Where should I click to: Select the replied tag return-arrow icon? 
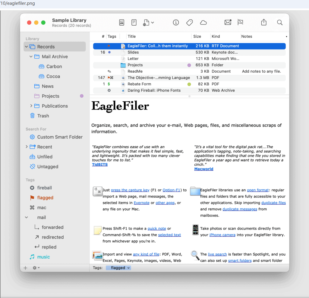37,247
